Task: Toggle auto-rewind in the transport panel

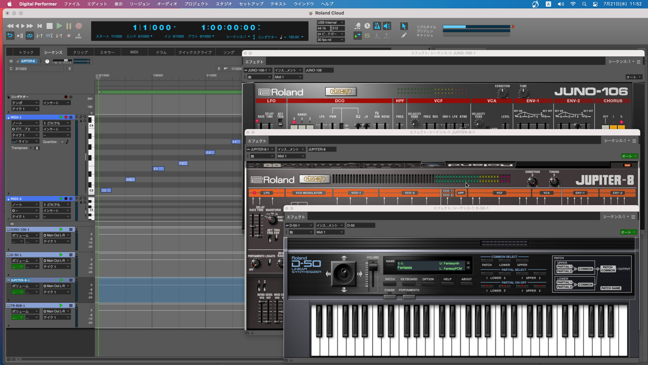Action: (10, 36)
